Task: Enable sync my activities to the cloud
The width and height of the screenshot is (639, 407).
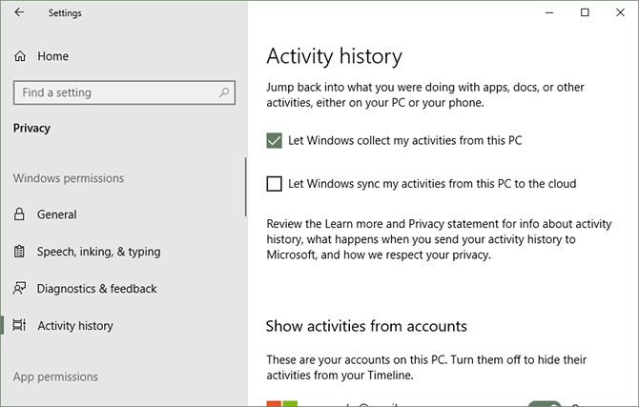Action: click(275, 184)
